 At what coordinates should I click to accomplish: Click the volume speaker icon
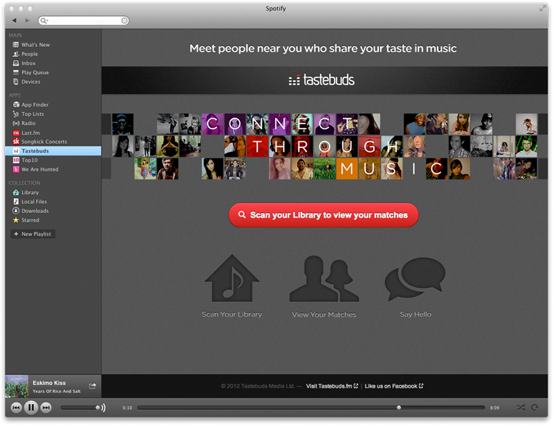[x=103, y=408]
